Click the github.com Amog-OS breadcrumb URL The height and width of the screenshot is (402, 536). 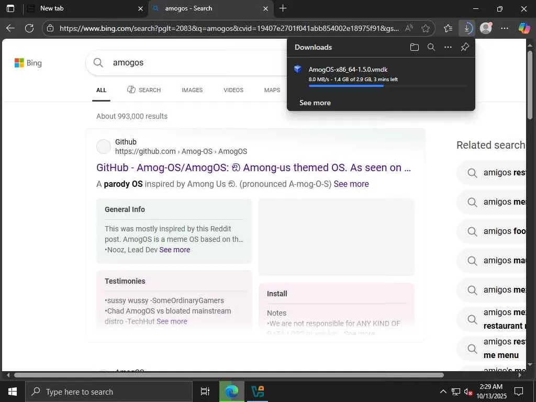click(181, 151)
